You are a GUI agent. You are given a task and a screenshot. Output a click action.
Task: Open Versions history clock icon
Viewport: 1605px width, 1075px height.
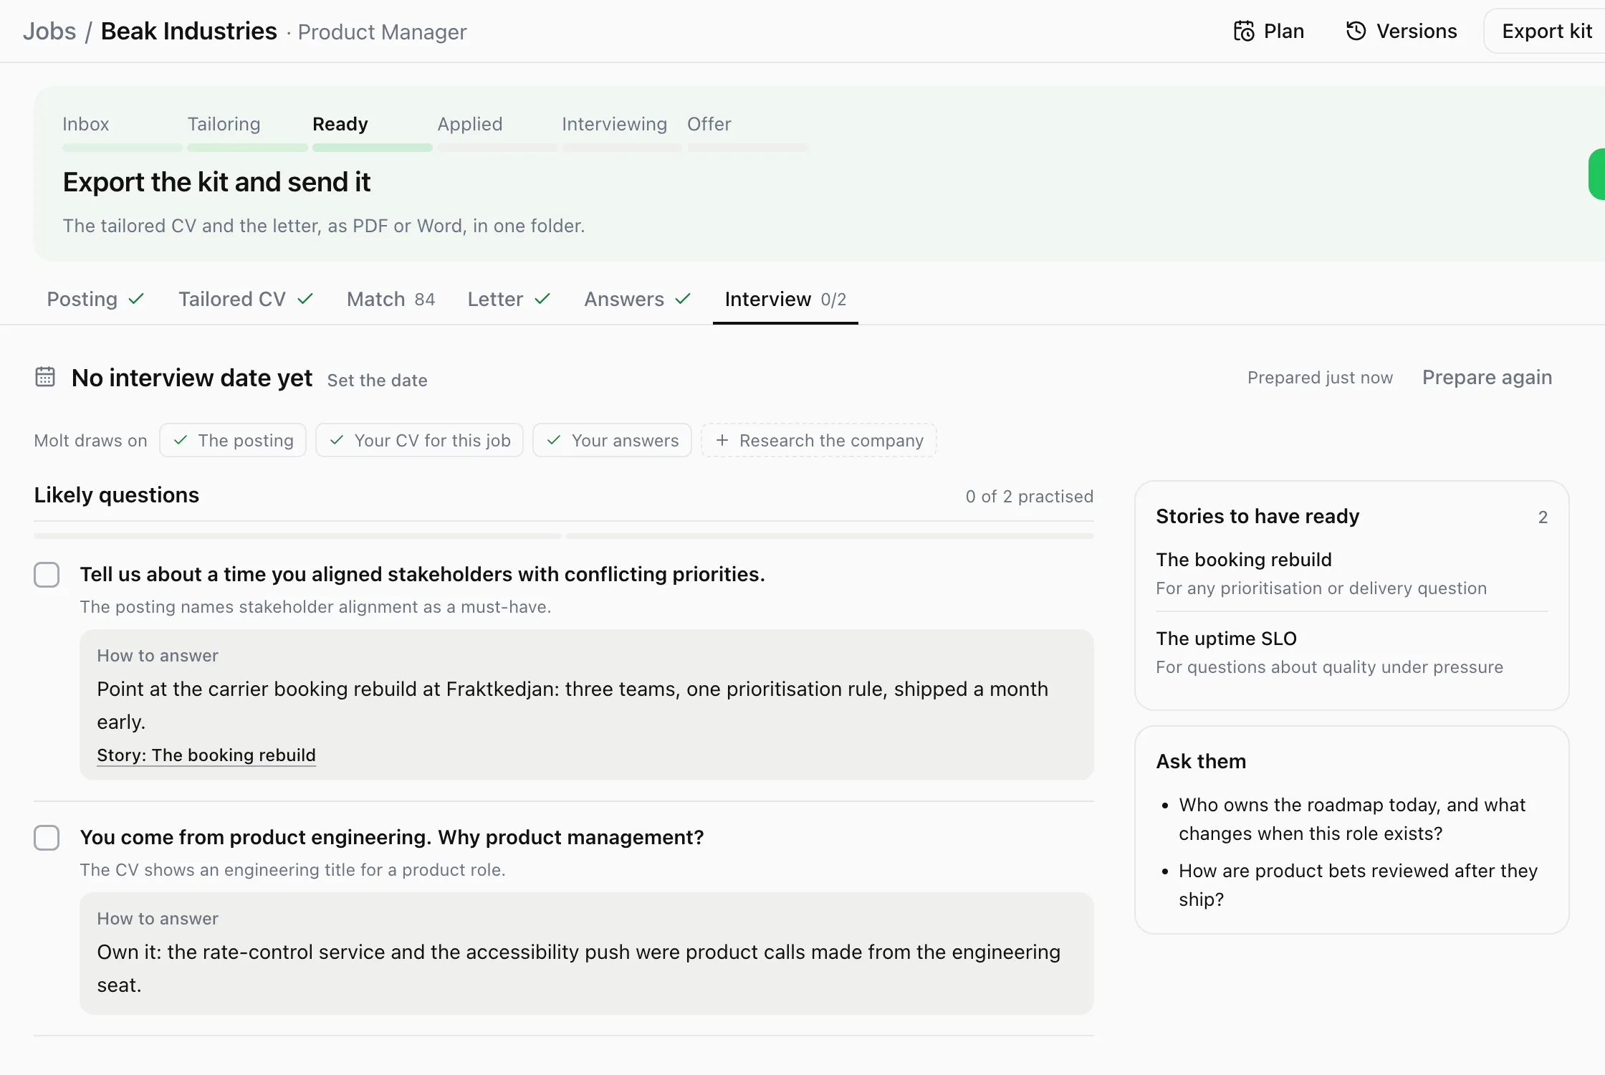pos(1356,31)
